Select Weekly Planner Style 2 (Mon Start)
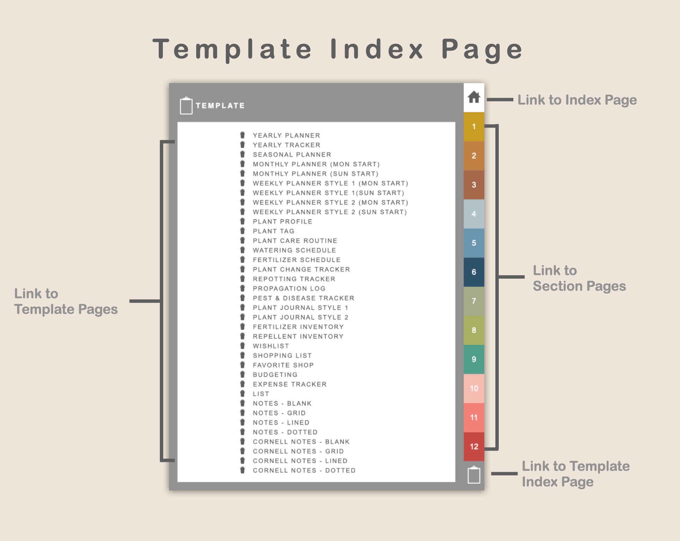 pos(330,202)
